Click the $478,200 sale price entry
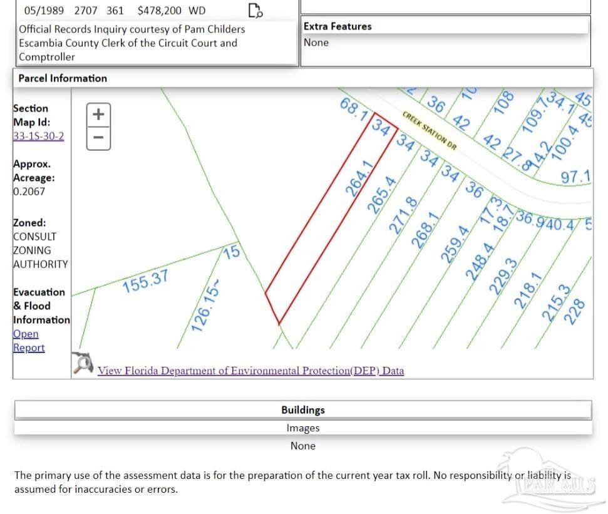 click(x=158, y=11)
